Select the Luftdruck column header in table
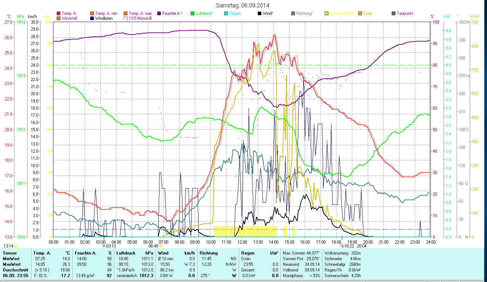The width and height of the screenshot is (487, 282). 126,253
